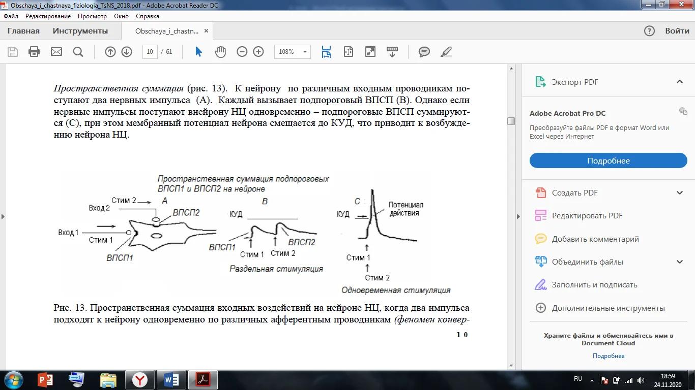The image size is (695, 390).
Task: Click the blue Подробнее button
Action: [609, 160]
